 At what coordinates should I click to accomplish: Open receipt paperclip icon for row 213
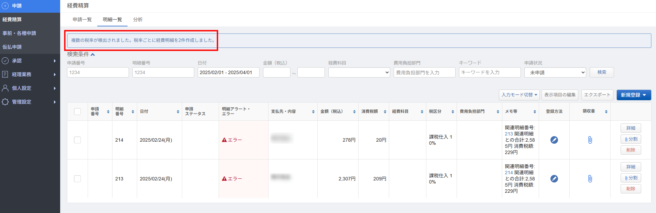click(590, 179)
